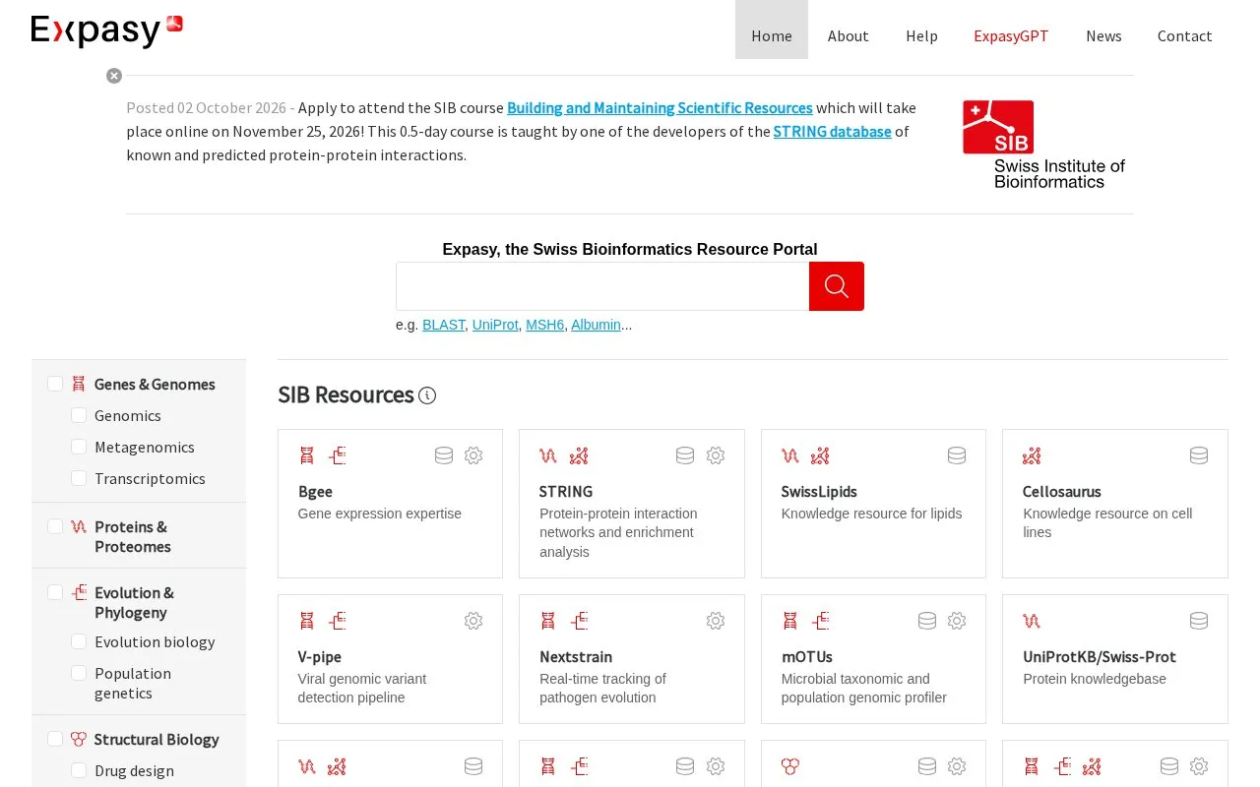Click the database icon on the SwissLipids card

pyautogui.click(x=957, y=455)
